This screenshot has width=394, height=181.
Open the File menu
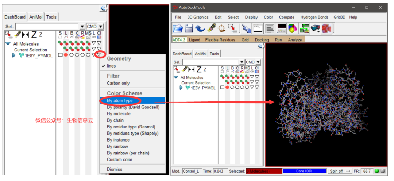[178, 18]
